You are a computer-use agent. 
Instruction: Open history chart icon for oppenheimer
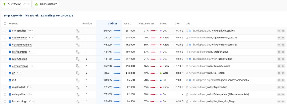coord(283,38)
